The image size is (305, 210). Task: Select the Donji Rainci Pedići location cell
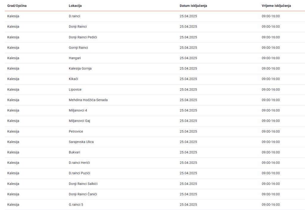(83, 37)
